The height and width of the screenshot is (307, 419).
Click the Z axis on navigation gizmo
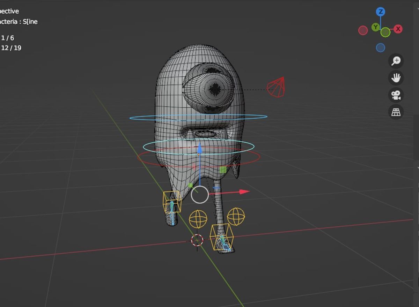(381, 12)
